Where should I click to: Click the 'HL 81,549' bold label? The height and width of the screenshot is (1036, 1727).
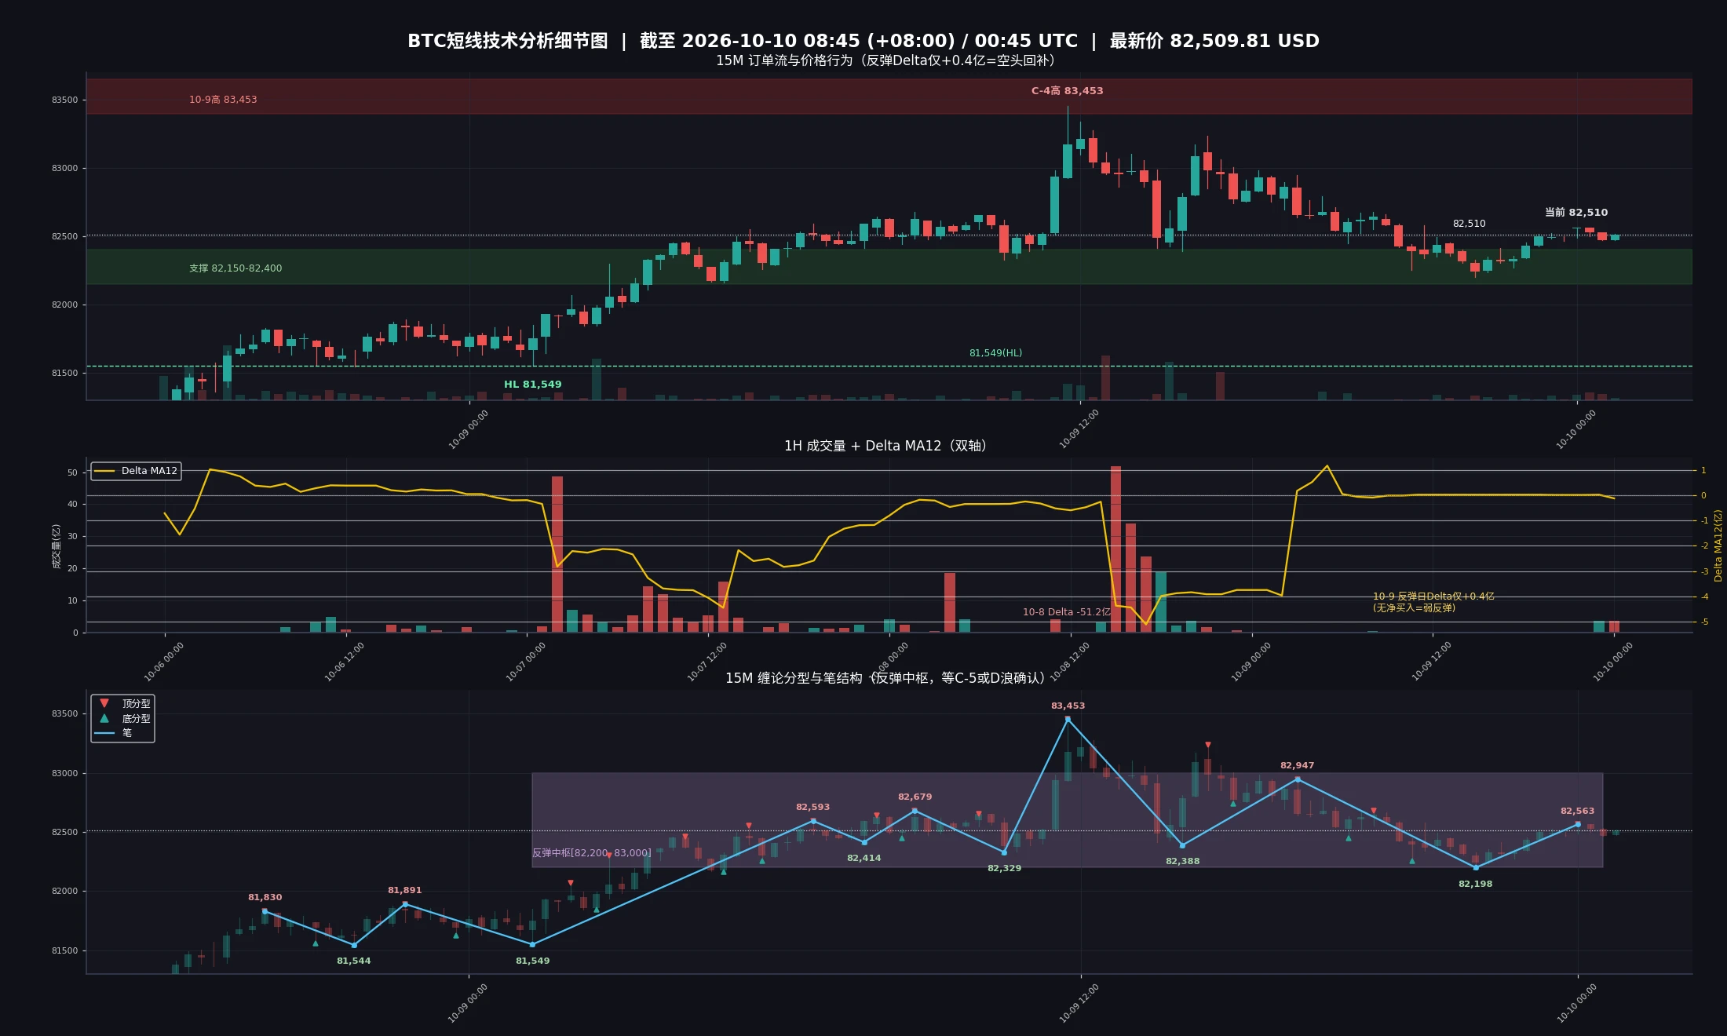(x=532, y=385)
